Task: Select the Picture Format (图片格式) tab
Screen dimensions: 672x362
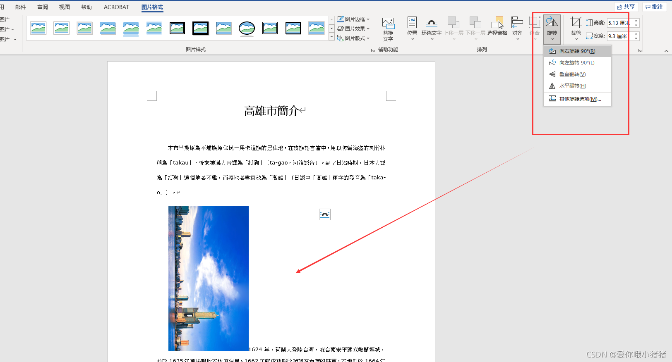Action: pos(152,7)
